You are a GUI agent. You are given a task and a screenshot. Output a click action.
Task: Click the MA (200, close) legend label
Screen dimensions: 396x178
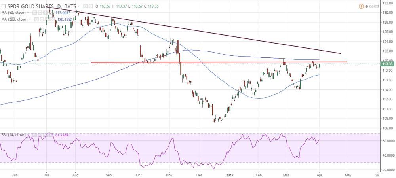coord(14,19)
